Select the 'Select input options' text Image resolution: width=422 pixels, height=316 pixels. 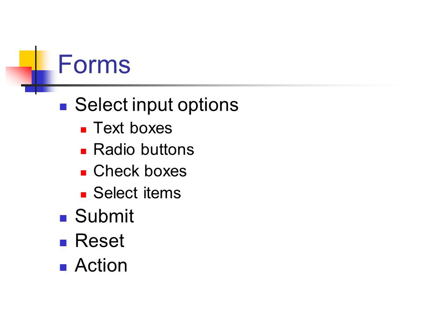[156, 105]
